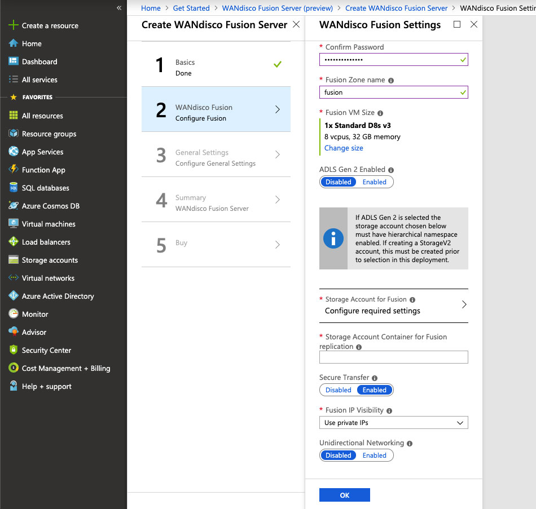Click info icon beside ADLS Gen 2 Enabled
The height and width of the screenshot is (509, 536).
391,170
